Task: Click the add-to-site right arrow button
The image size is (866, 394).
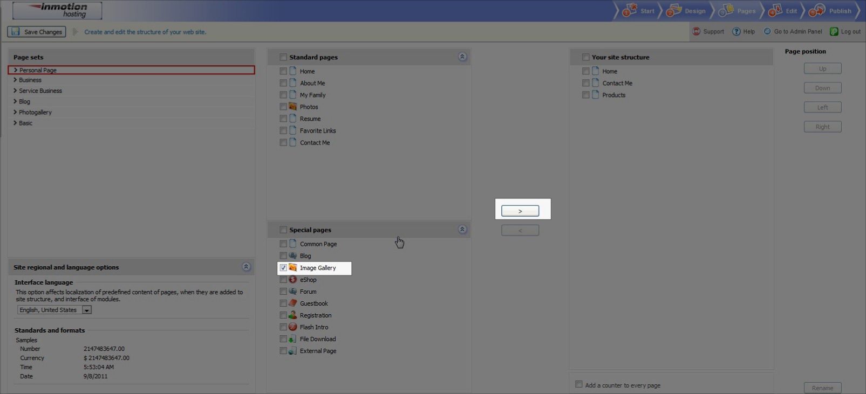Action: [x=520, y=211]
